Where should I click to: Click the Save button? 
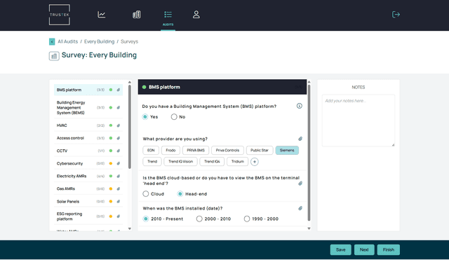point(340,249)
